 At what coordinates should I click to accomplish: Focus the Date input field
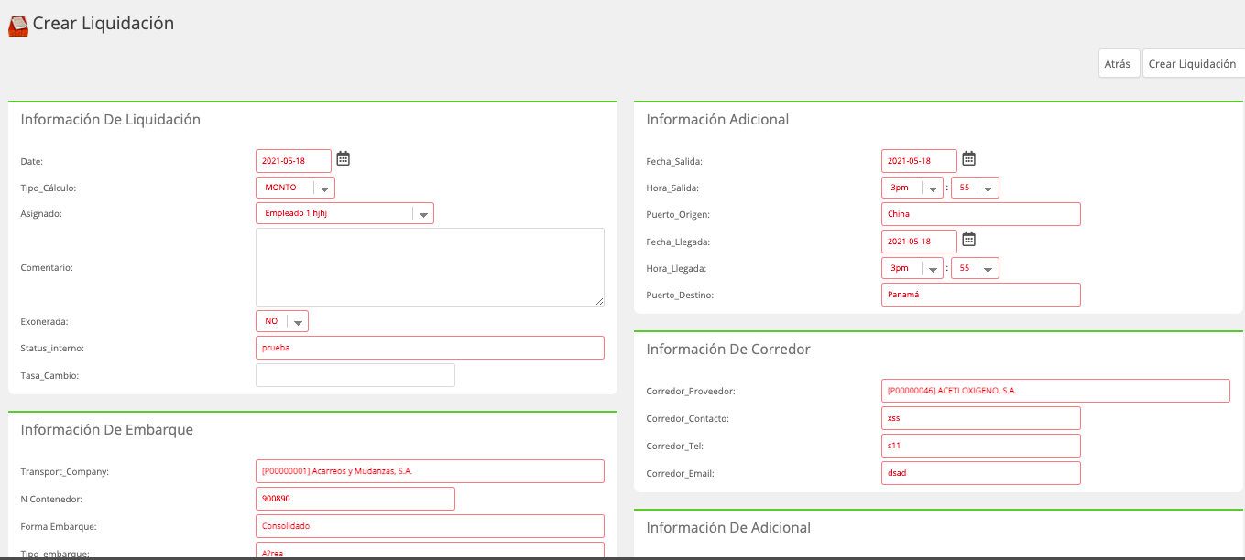coord(293,161)
